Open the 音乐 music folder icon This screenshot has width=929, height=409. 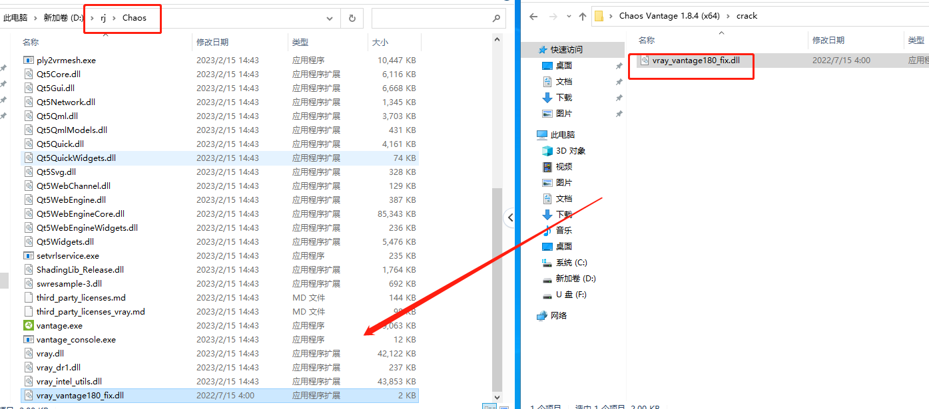pyautogui.click(x=547, y=231)
